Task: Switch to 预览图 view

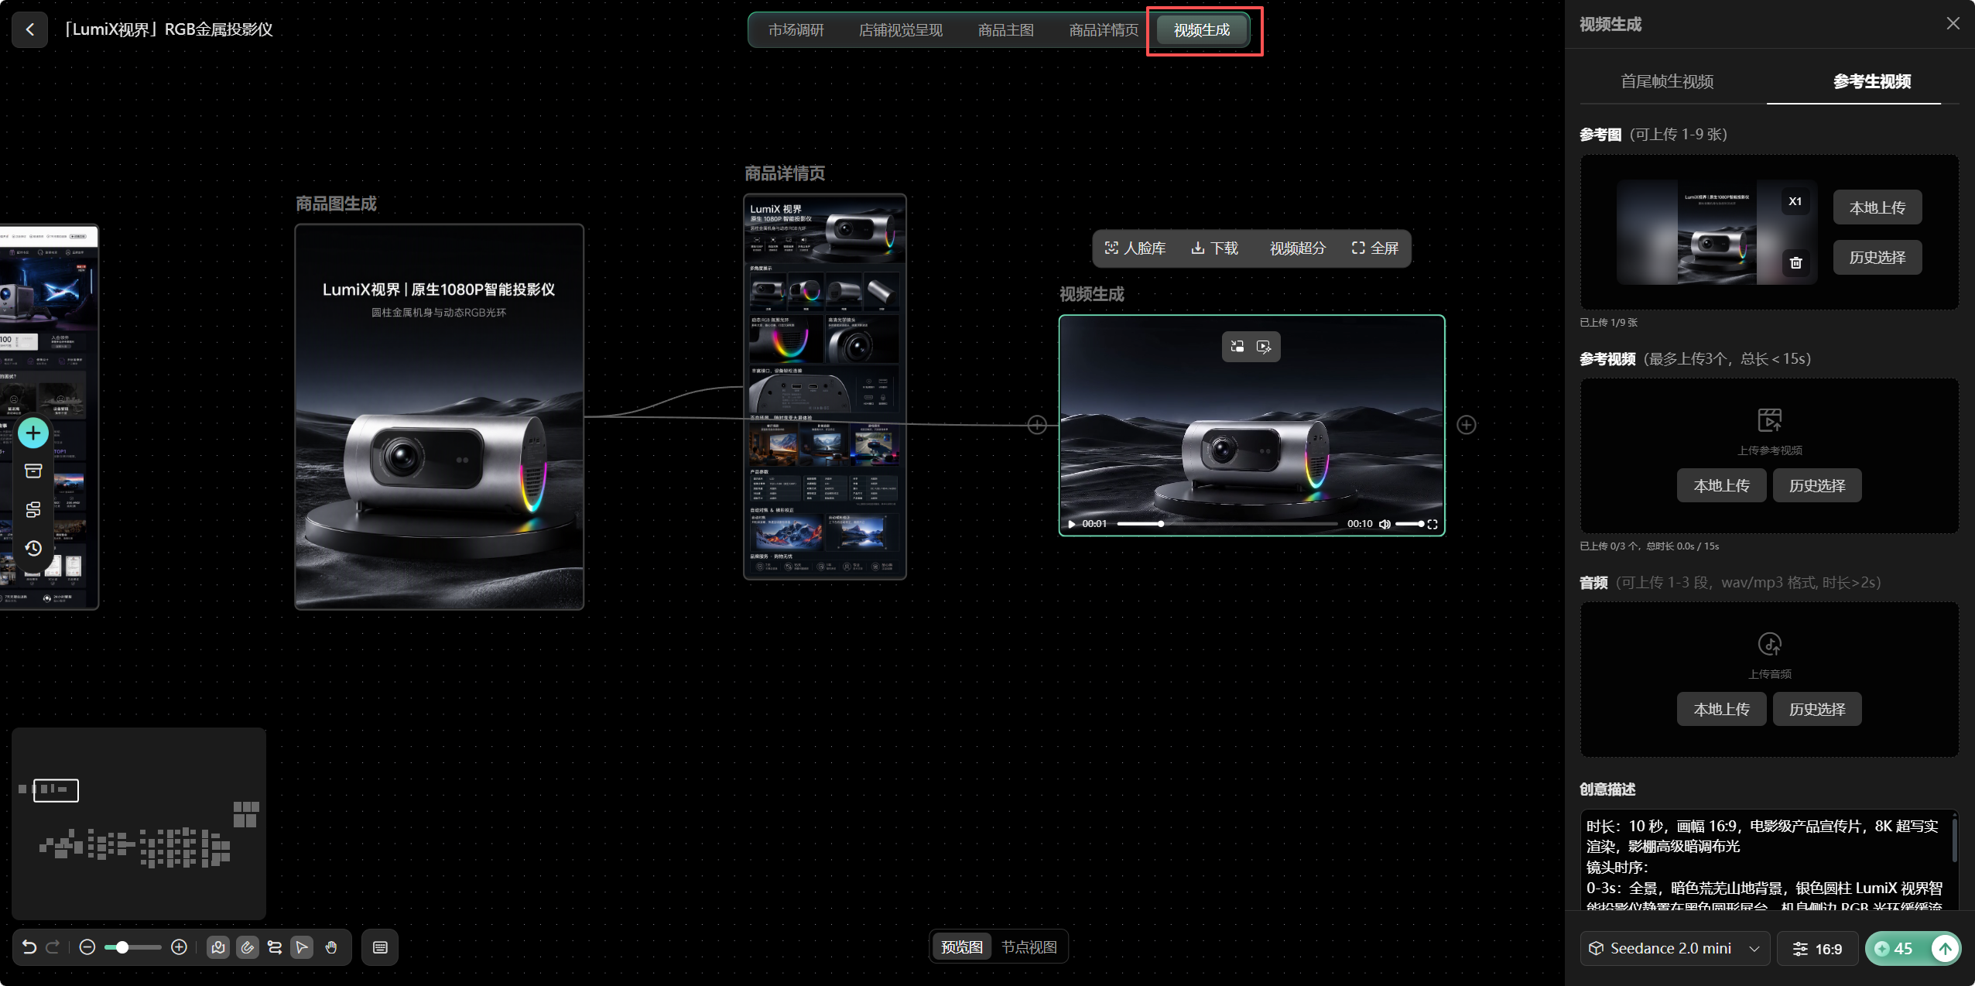Action: tap(962, 947)
